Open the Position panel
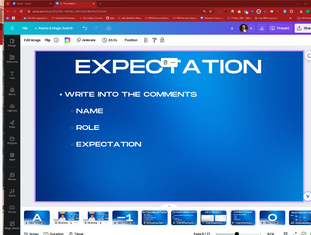311x235 pixels. pos(131,40)
